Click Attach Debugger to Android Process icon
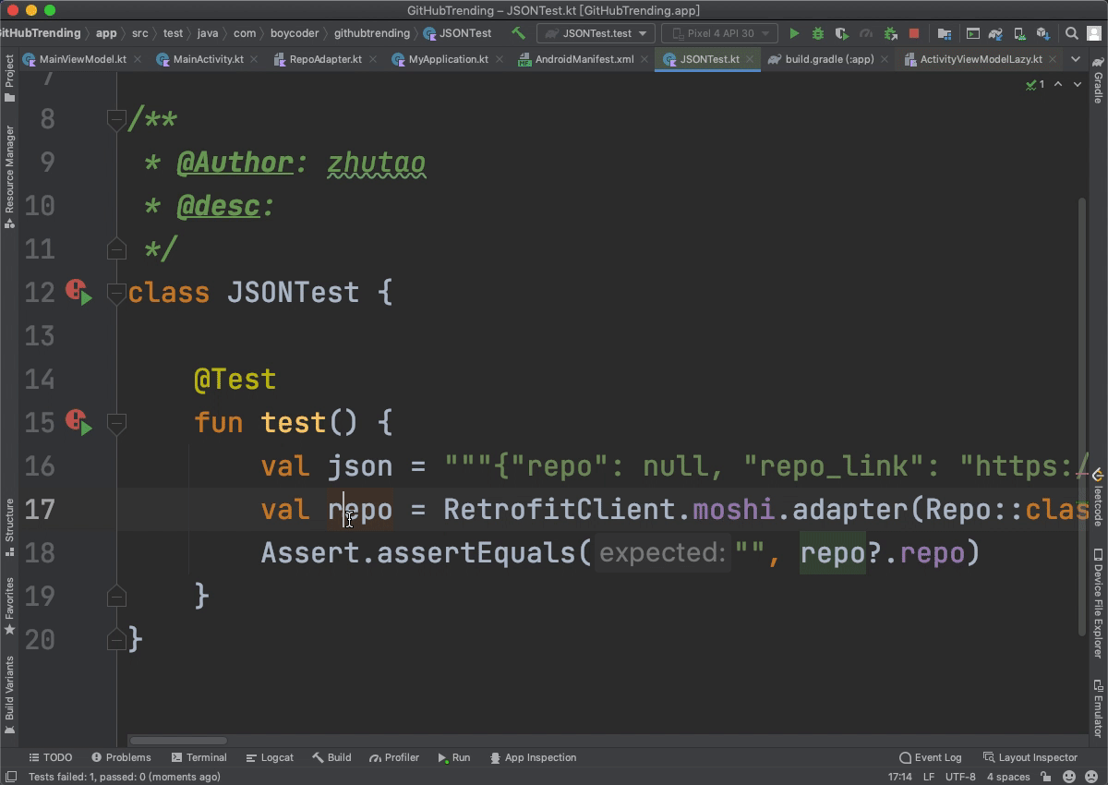This screenshot has width=1108, height=785. (x=890, y=33)
